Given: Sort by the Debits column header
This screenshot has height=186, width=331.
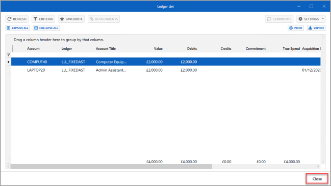Looking at the screenshot, I should pos(192,49).
